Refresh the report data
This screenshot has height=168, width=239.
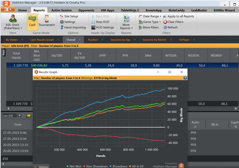pyautogui.click(x=171, y=27)
